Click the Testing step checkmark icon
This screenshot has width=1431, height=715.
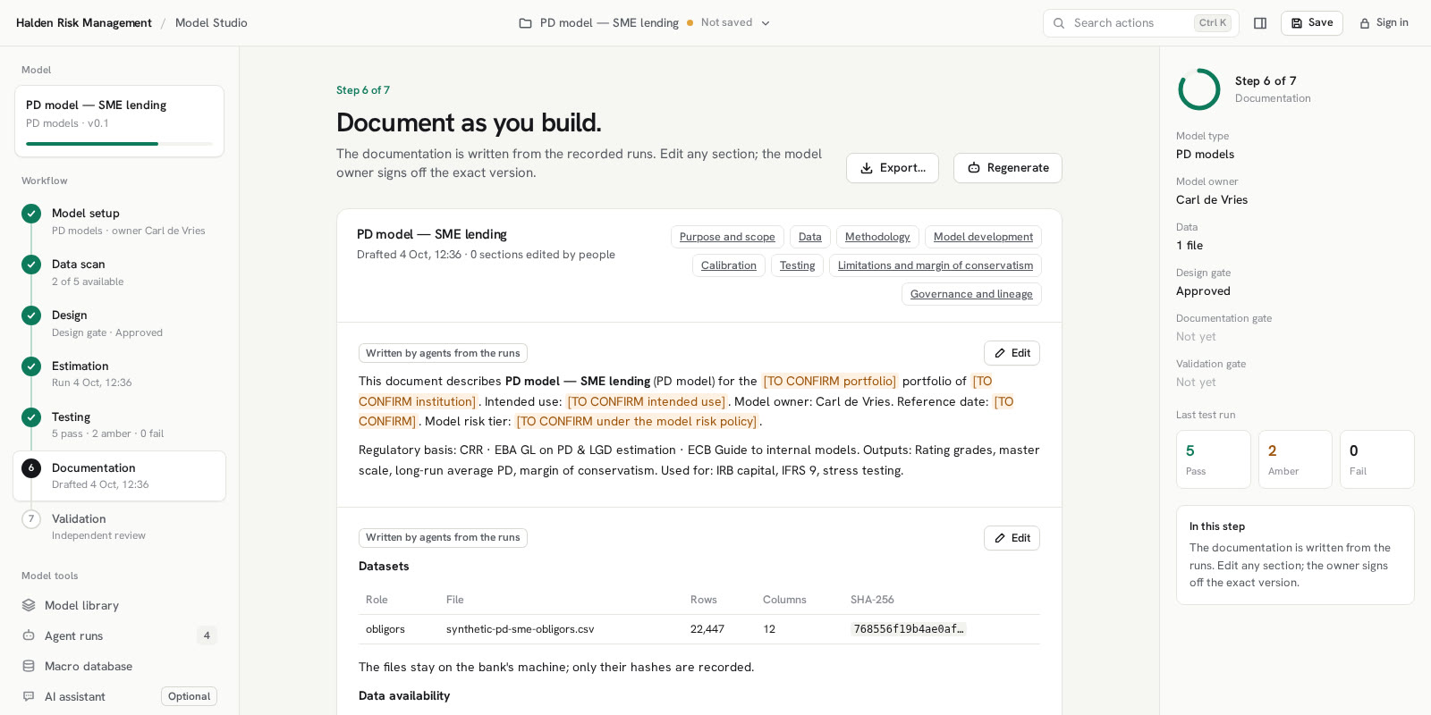pos(31,417)
